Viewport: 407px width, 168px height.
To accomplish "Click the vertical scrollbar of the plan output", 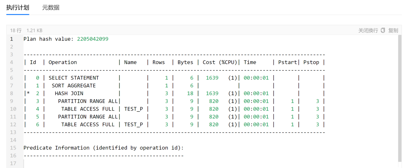I will [x=399, y=98].
